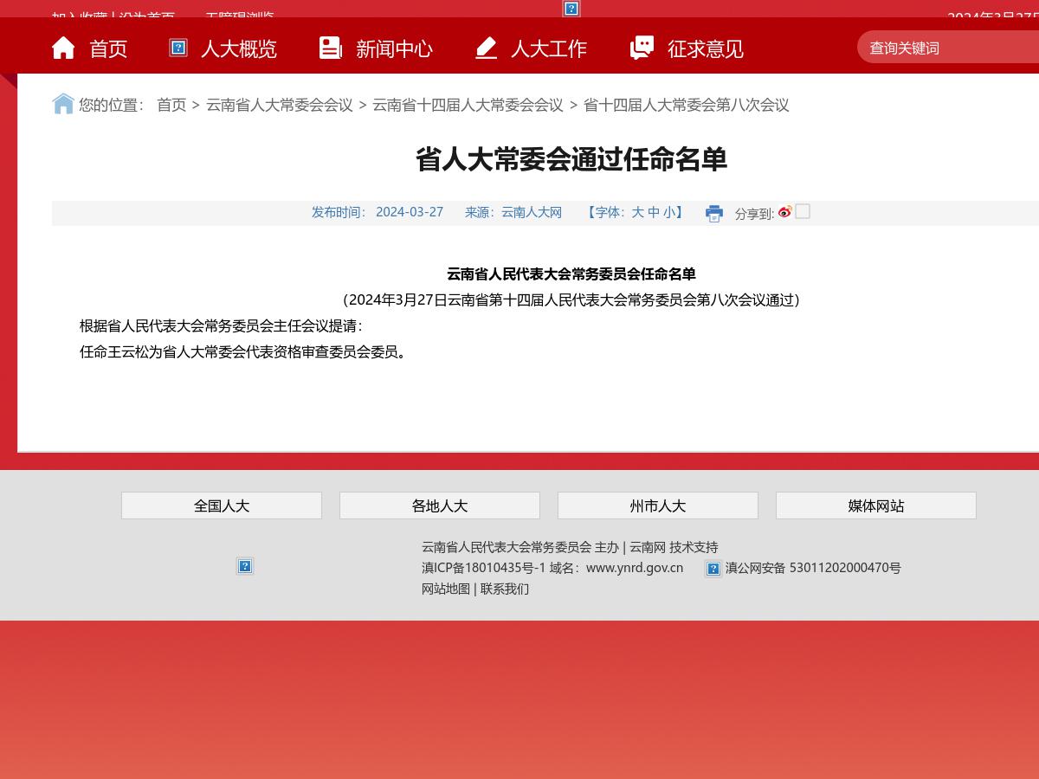Click the home icon in the navigation bar
This screenshot has height=779, width=1039.
pyautogui.click(x=63, y=47)
